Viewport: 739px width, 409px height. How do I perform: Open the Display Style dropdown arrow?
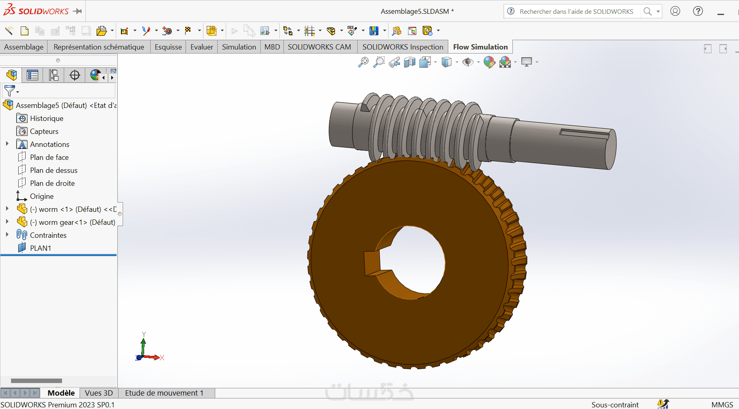(x=457, y=62)
